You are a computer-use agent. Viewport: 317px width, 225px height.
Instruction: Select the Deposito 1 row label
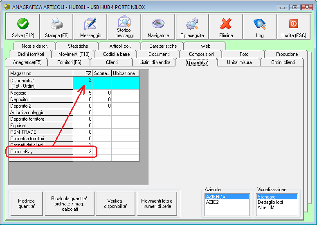click(41, 99)
